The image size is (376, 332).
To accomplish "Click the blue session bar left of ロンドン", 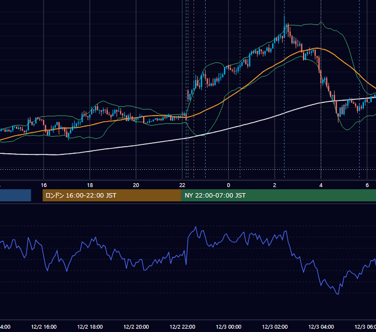I will coord(15,195).
